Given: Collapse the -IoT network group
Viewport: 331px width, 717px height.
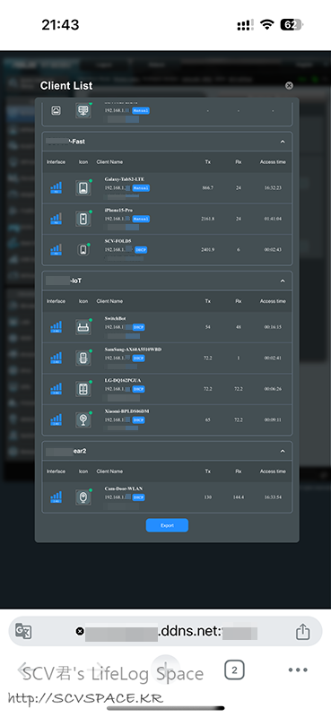Looking at the screenshot, I should [x=283, y=281].
